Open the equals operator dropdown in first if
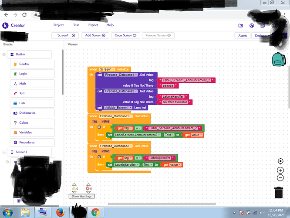 coord(138,128)
